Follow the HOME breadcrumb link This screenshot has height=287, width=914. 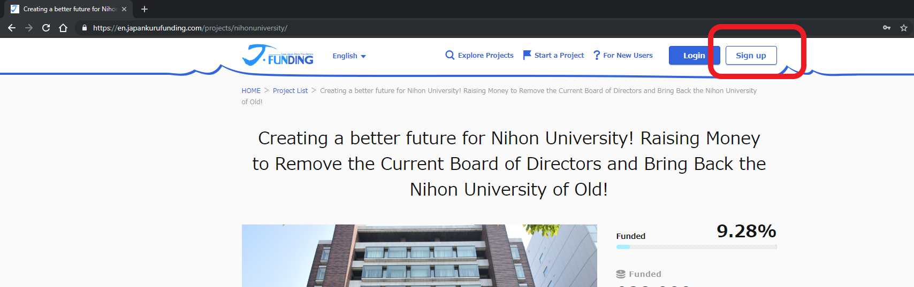tap(251, 91)
